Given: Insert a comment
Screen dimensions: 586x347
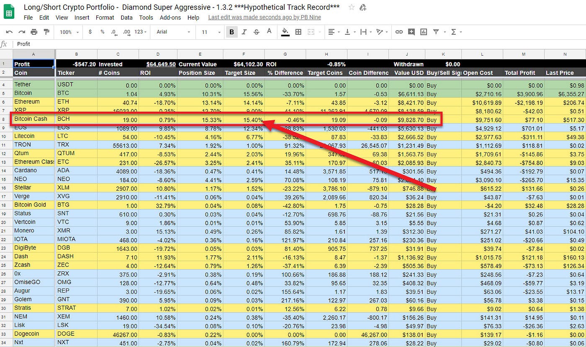Looking at the screenshot, I should coord(411,32).
